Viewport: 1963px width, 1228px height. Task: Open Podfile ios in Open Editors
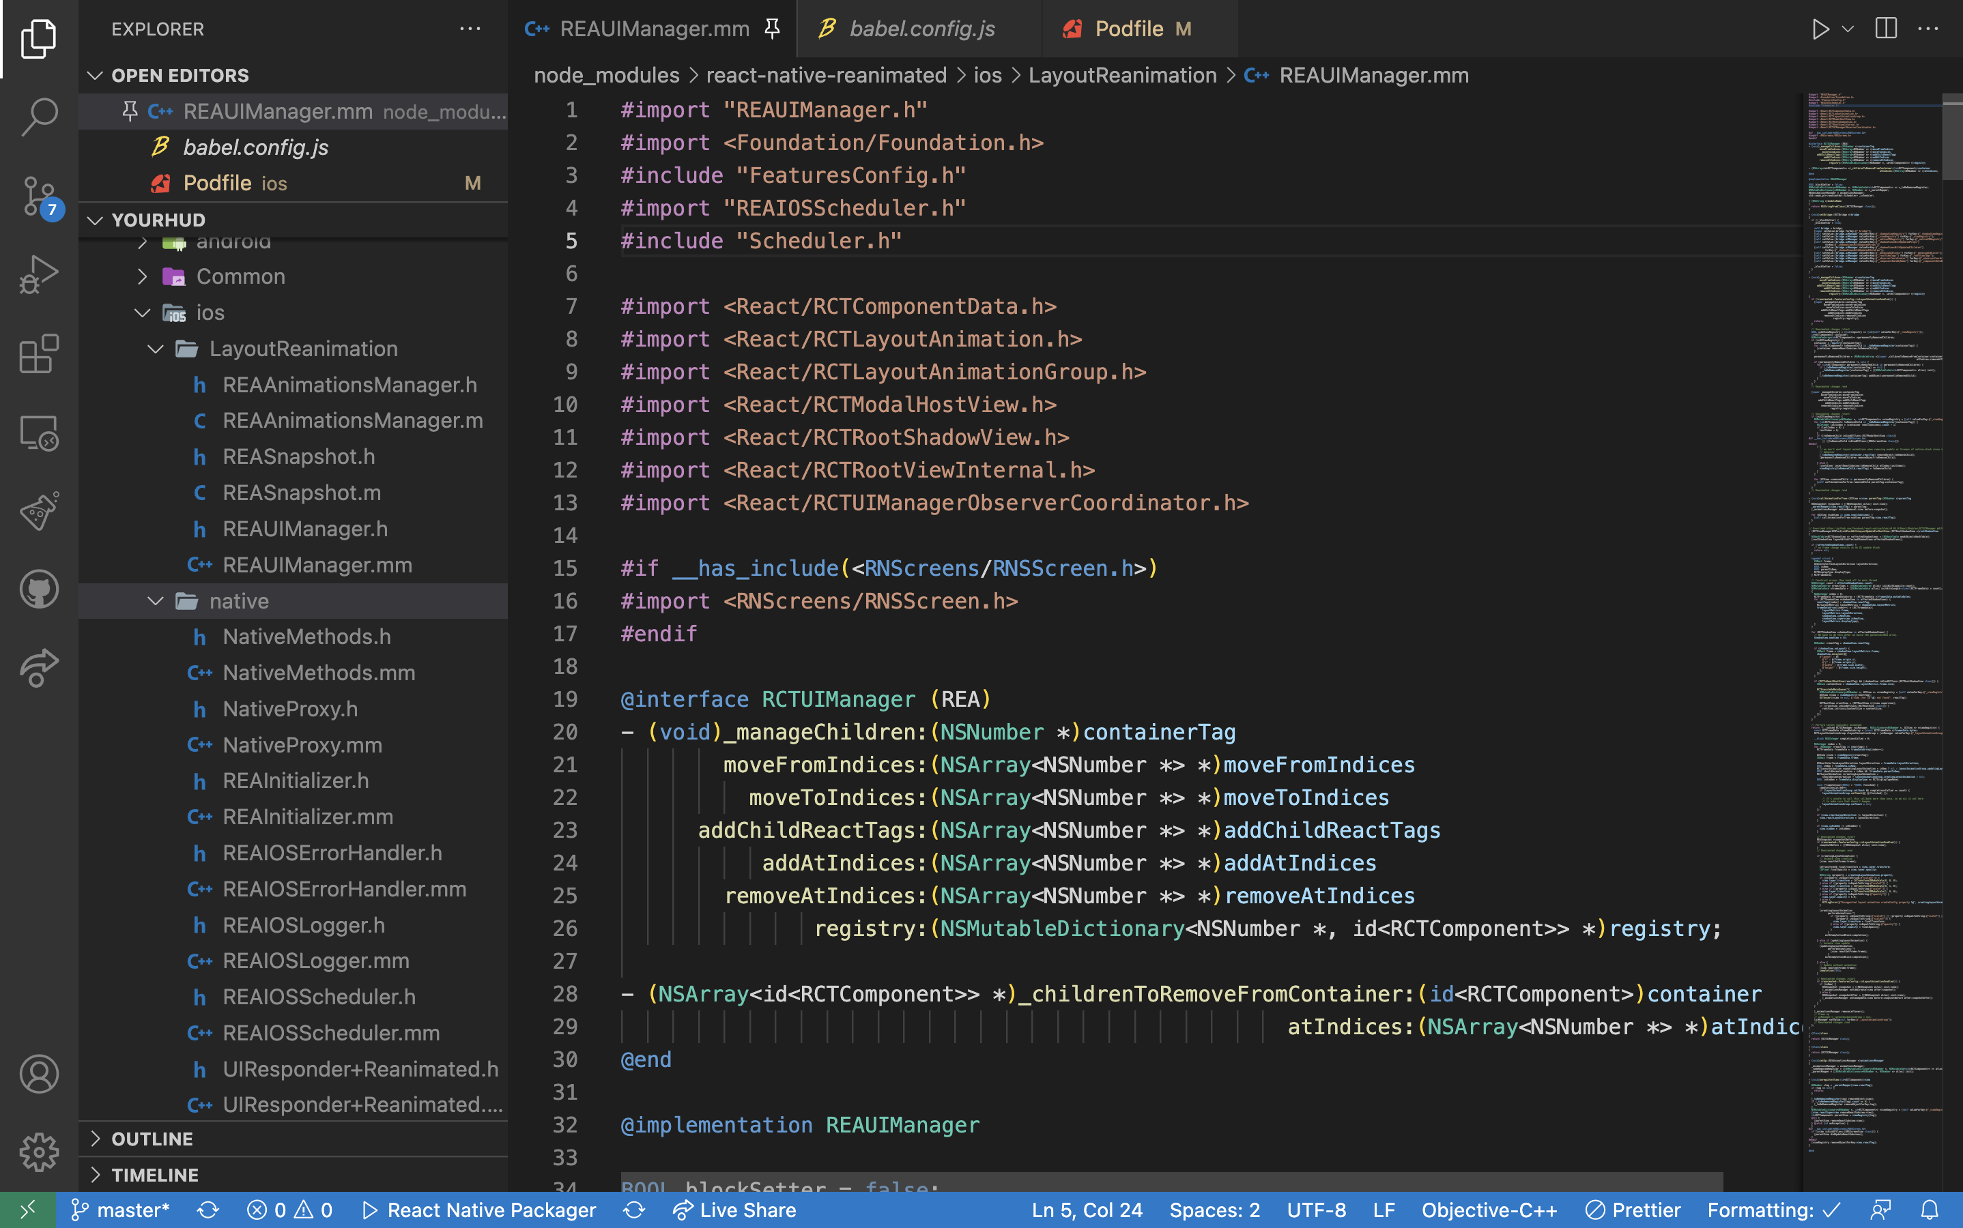[293, 183]
